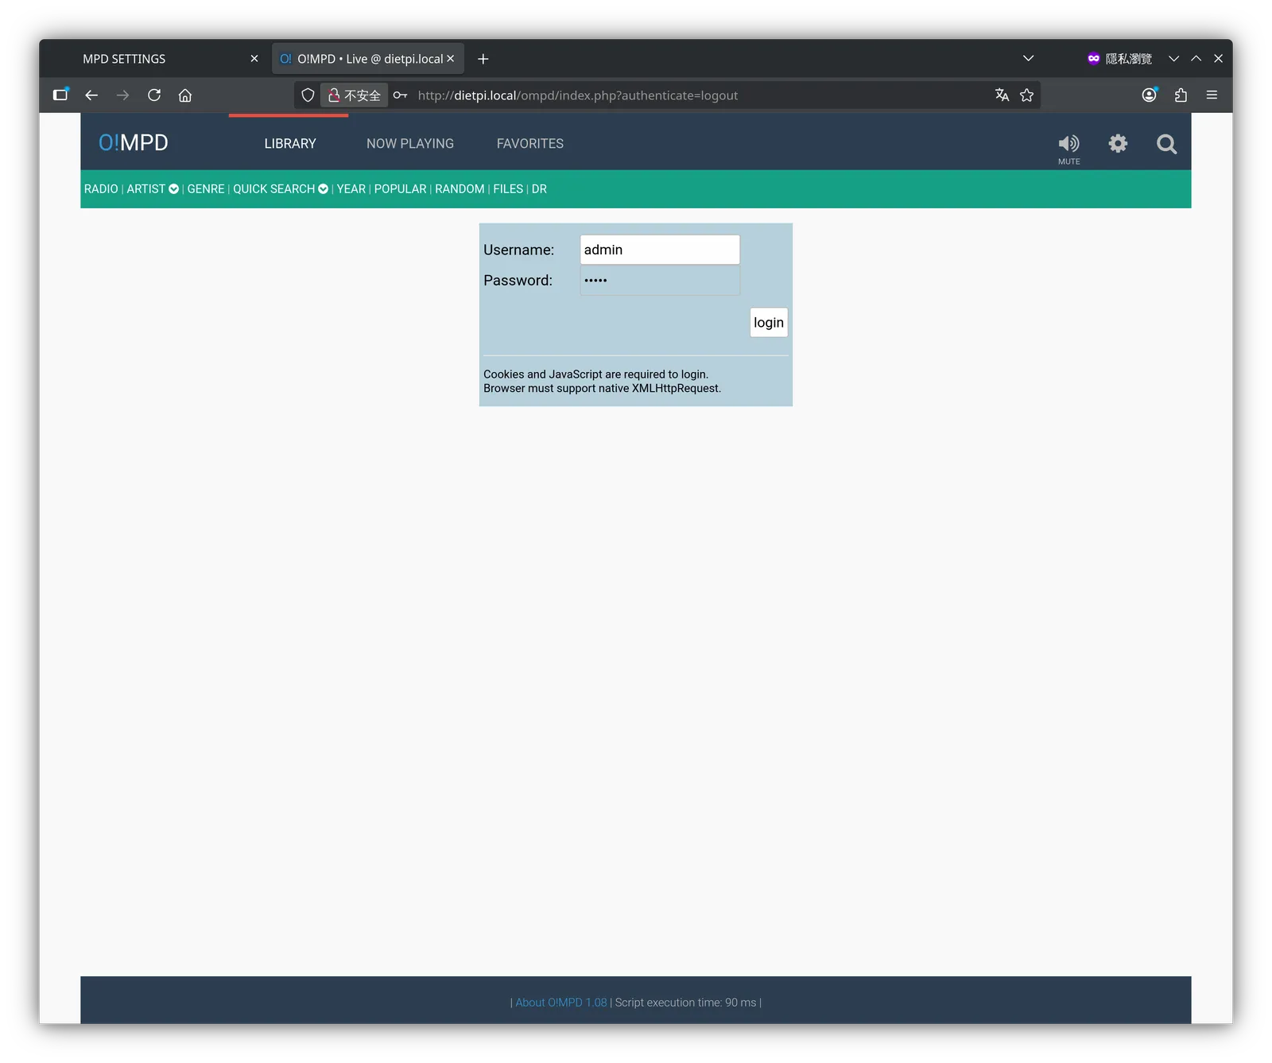Open the POPULAR link in the submenu
The width and height of the screenshot is (1272, 1063).
pyautogui.click(x=401, y=189)
